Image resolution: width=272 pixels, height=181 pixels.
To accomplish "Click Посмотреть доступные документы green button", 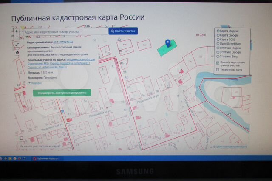I will coord(62,93).
